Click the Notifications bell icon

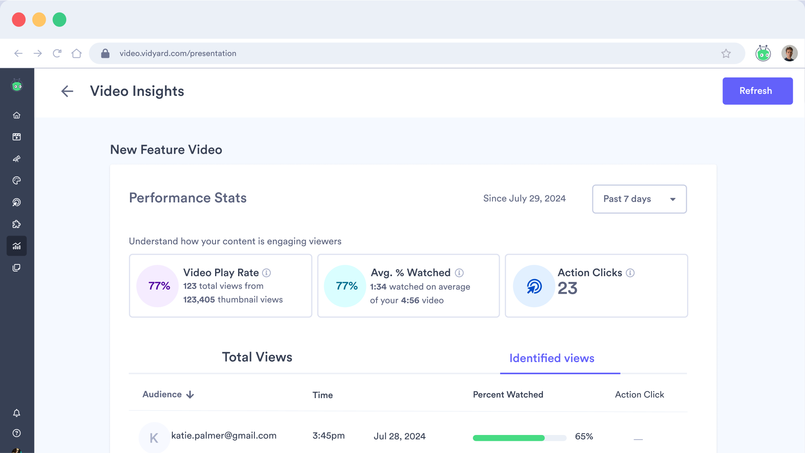coord(17,413)
